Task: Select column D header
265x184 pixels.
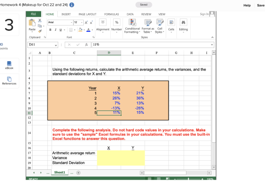Action: point(109,53)
